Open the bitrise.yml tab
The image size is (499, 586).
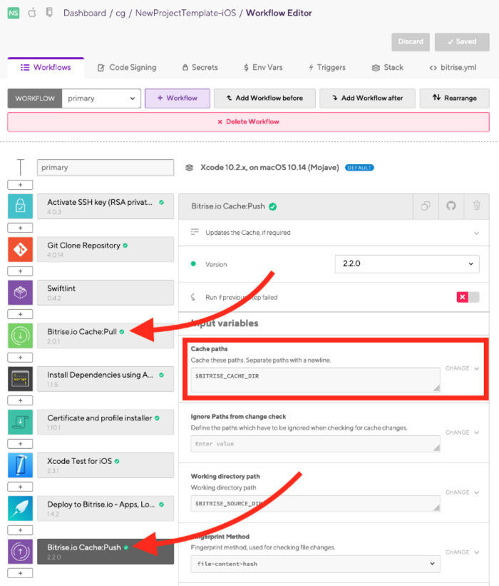point(453,68)
